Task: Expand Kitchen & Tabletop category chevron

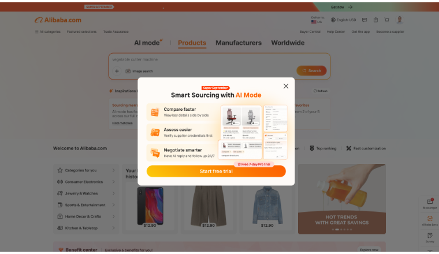Action: [113, 228]
